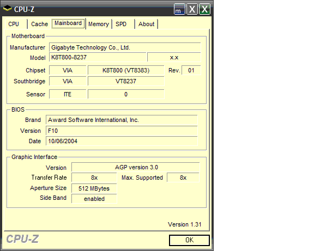
Task: Click the OK button
Action: coord(189,240)
